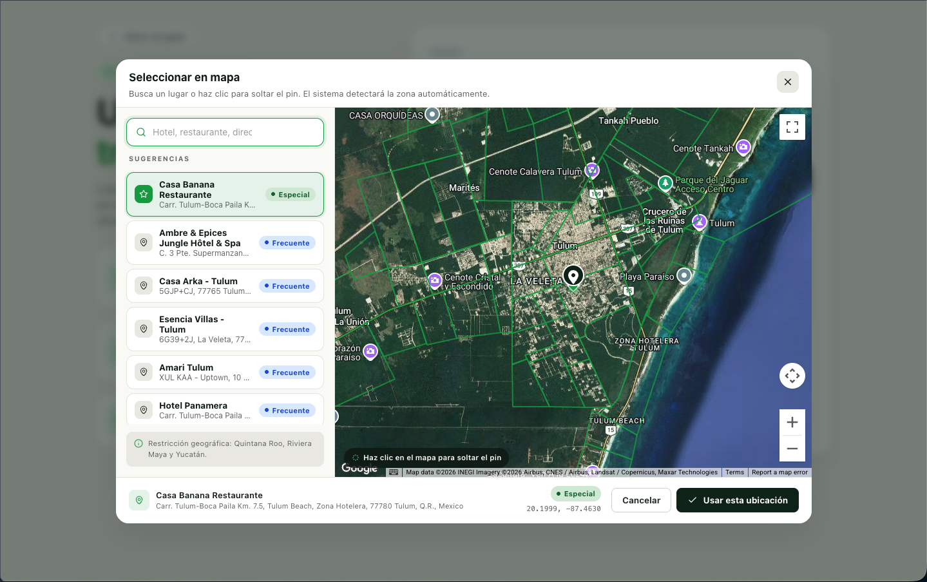
Task: Open Report a map error link
Action: tap(779, 472)
